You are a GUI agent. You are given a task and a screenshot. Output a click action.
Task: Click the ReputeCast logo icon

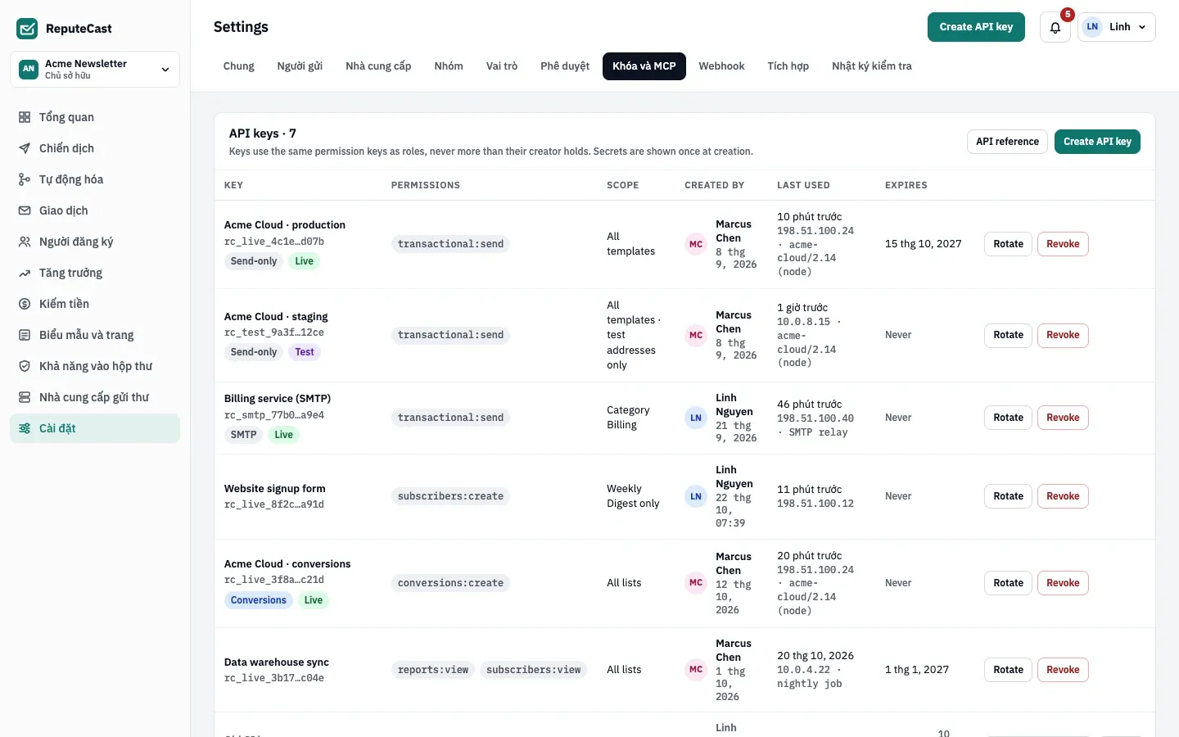click(x=27, y=29)
